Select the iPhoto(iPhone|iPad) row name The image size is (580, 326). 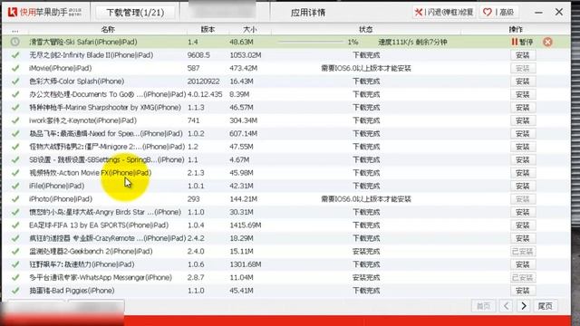pyautogui.click(x=61, y=199)
